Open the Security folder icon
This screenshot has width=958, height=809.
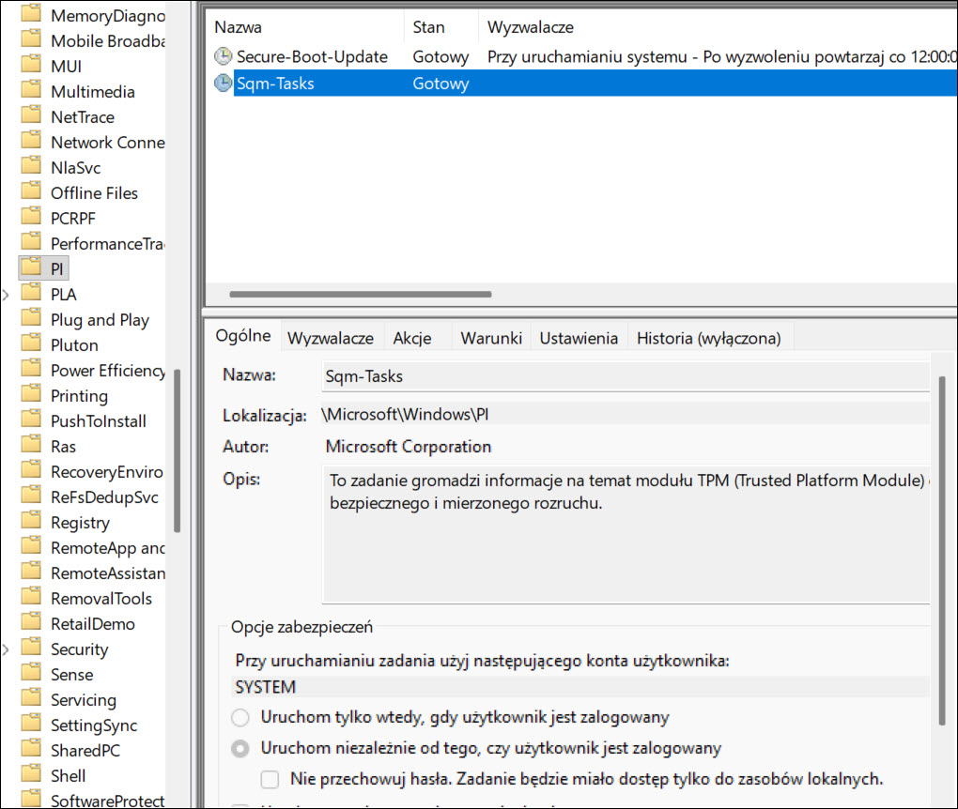click(32, 649)
